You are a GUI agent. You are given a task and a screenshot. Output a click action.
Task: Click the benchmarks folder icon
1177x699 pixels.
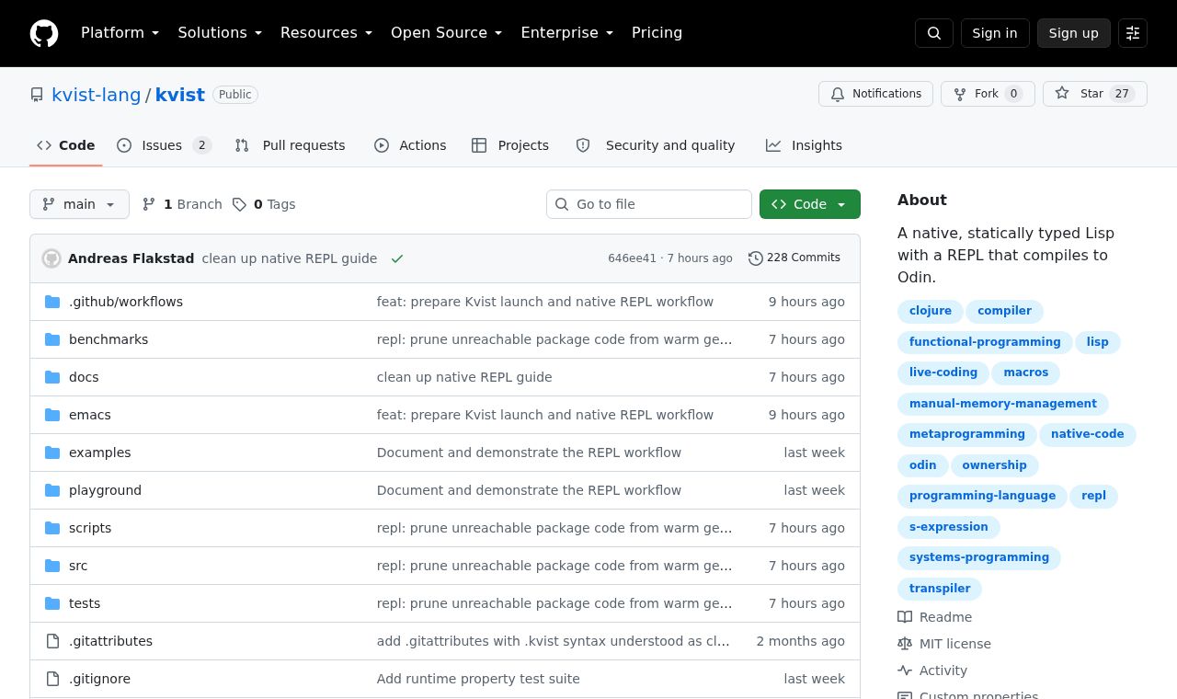tap(52, 339)
